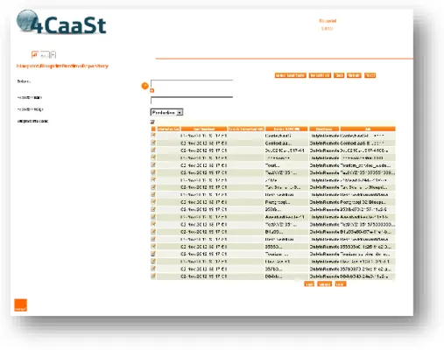Click the 4CaaSt logo
This screenshot has height=350, width=444.
(61, 23)
